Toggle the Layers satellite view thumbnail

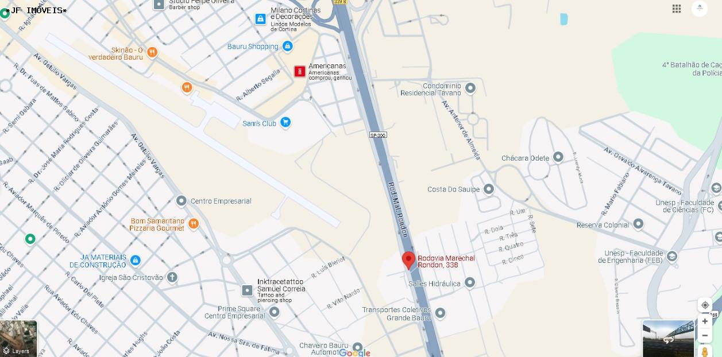point(18,338)
